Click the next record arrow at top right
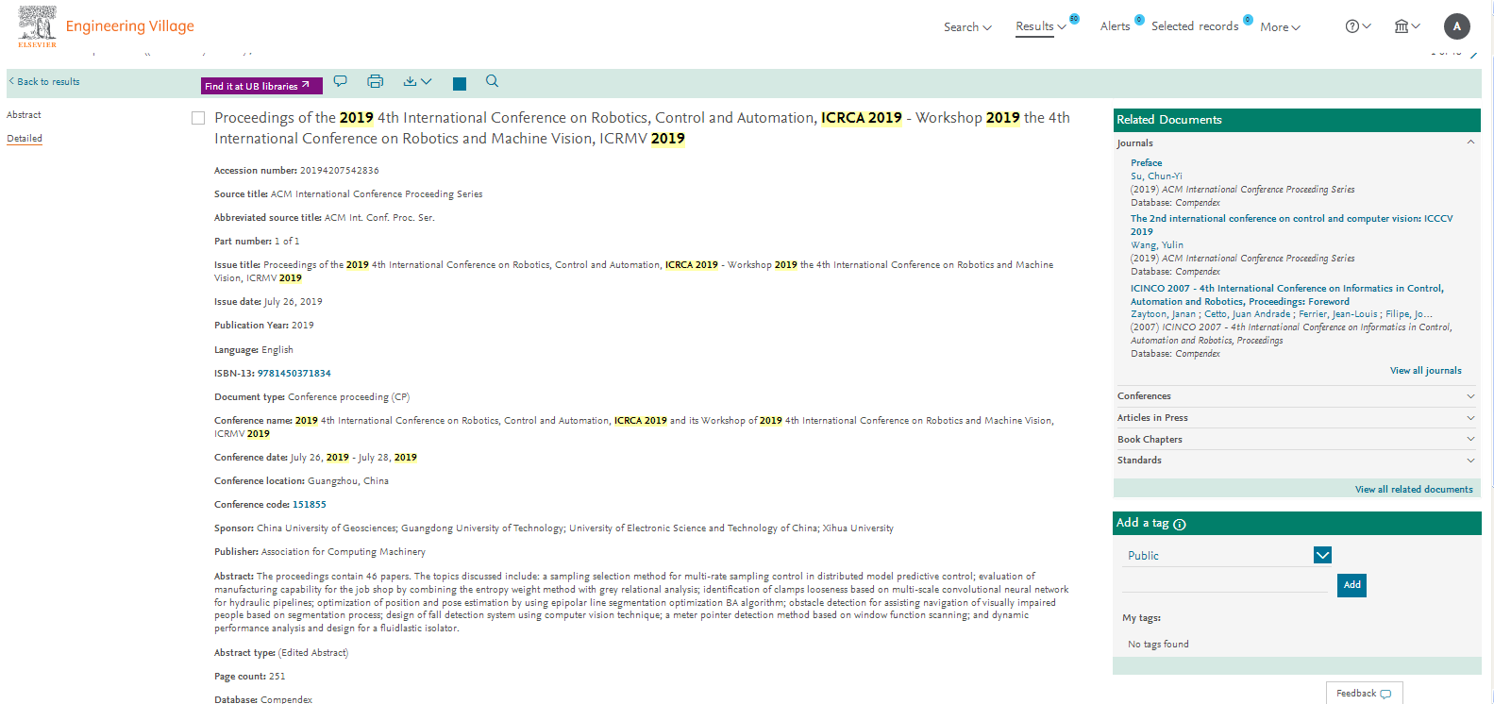 coord(1473,54)
